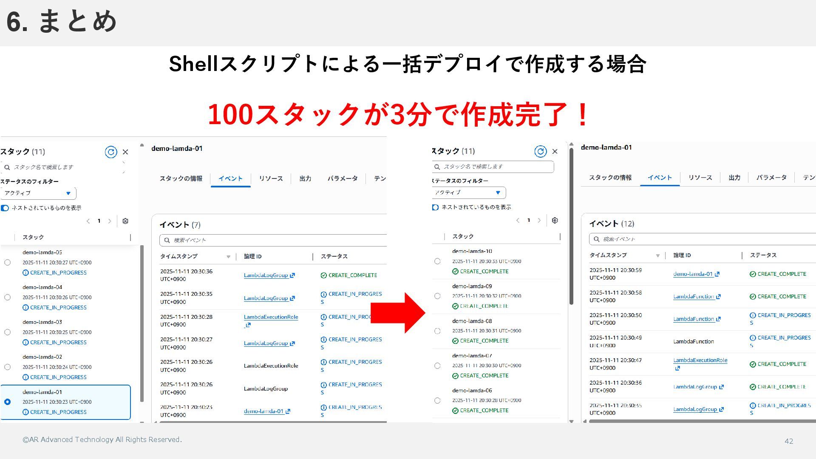
Task: Switch to the パラメータ tab in right detail pane
Action: pos(771,178)
